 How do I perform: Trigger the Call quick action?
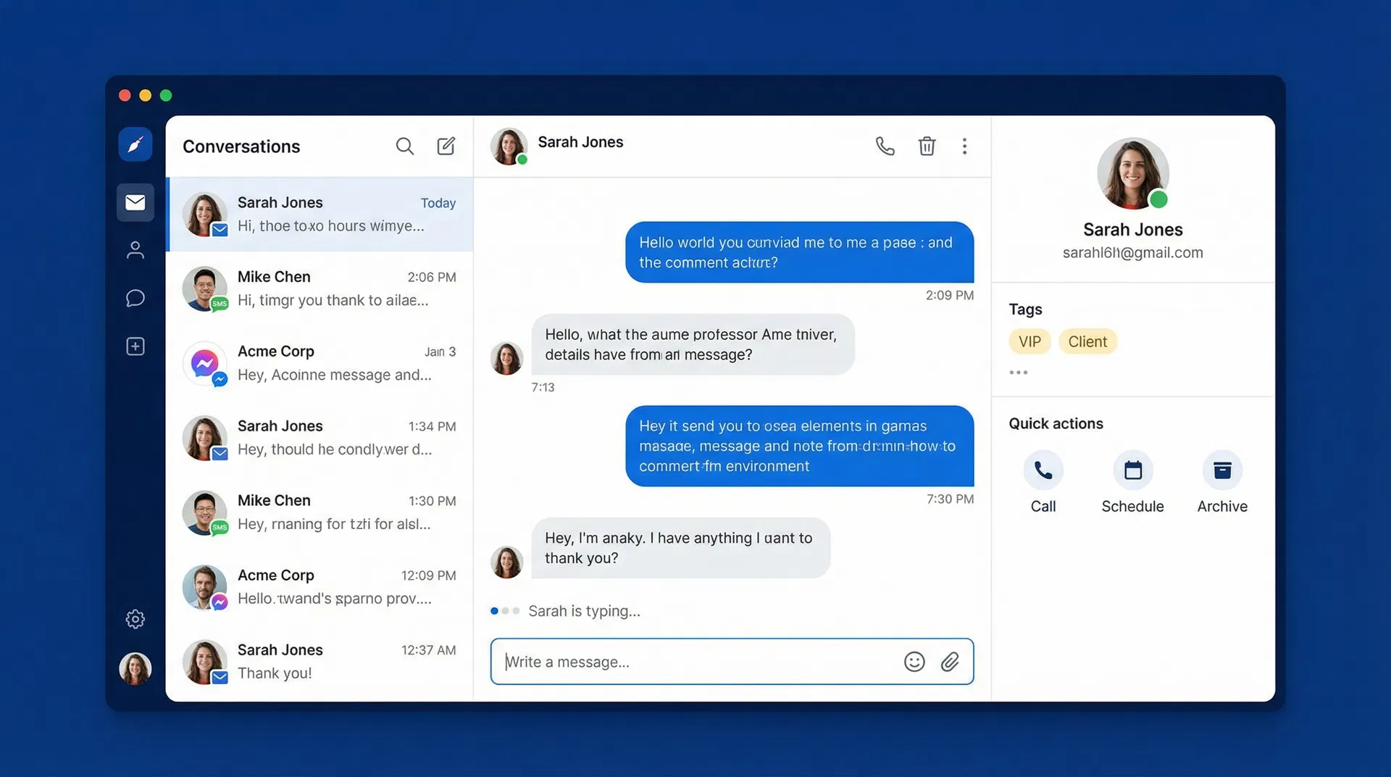(x=1043, y=470)
